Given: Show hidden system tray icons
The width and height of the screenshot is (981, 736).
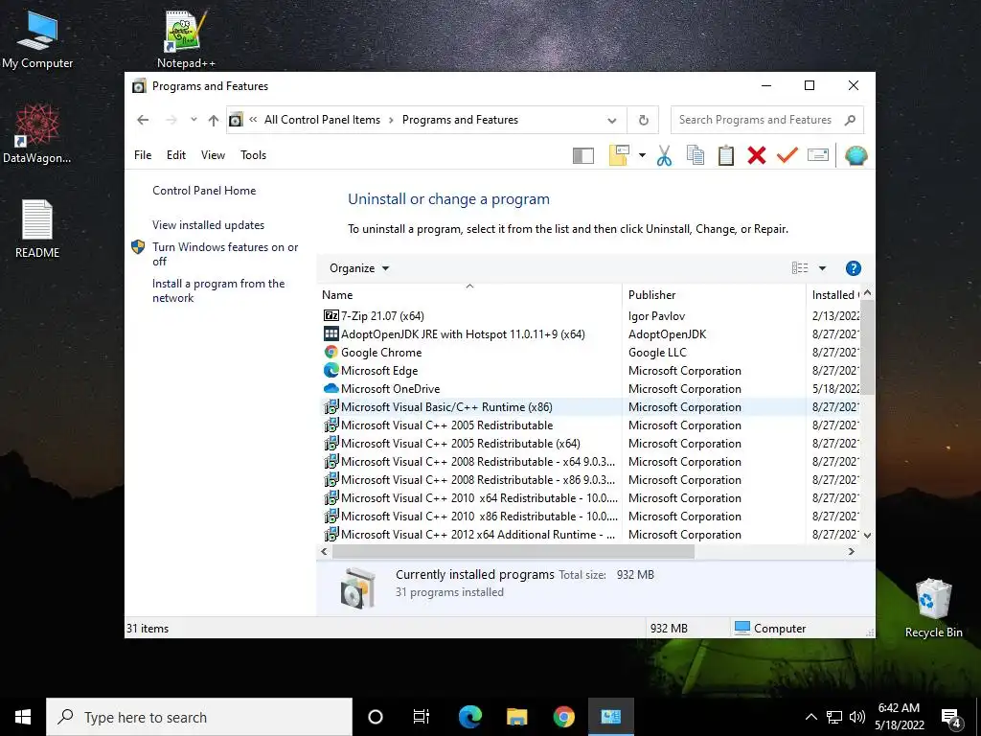Looking at the screenshot, I should [810, 717].
